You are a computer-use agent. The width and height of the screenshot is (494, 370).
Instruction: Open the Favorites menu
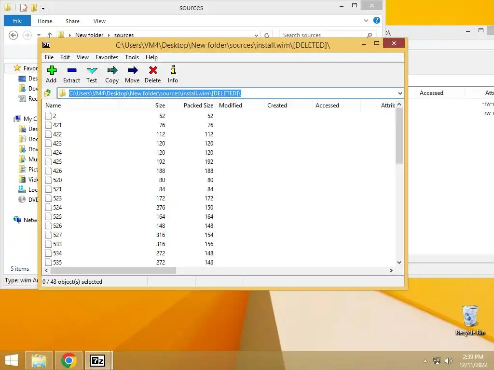click(x=107, y=57)
